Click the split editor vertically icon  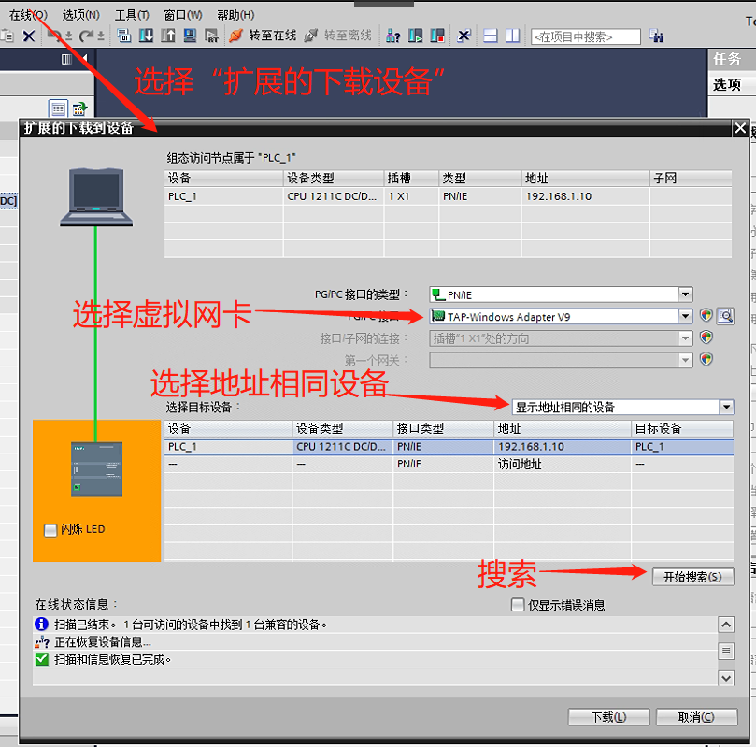click(512, 36)
